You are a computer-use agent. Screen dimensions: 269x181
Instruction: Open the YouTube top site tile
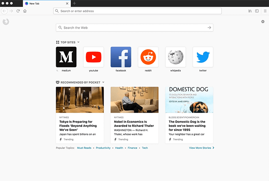(93, 57)
